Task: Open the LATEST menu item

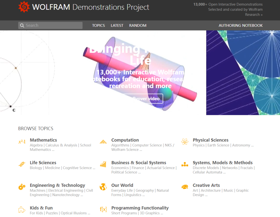Action: (x=117, y=25)
